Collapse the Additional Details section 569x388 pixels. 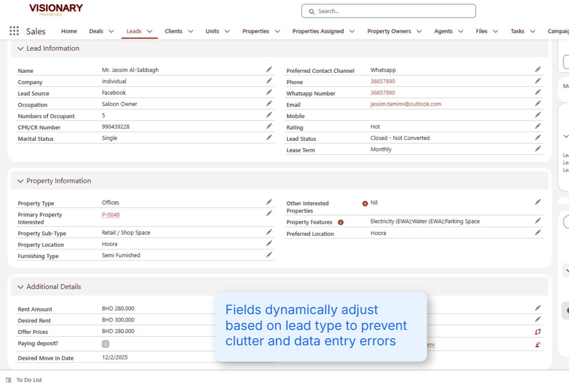(x=20, y=286)
